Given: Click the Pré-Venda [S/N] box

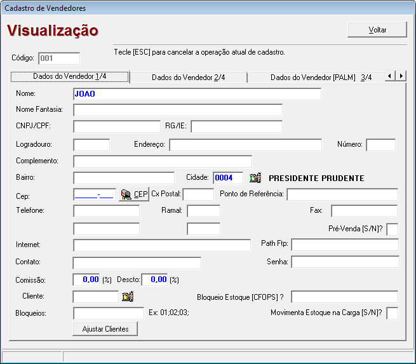Looking at the screenshot, I should tap(392, 229).
